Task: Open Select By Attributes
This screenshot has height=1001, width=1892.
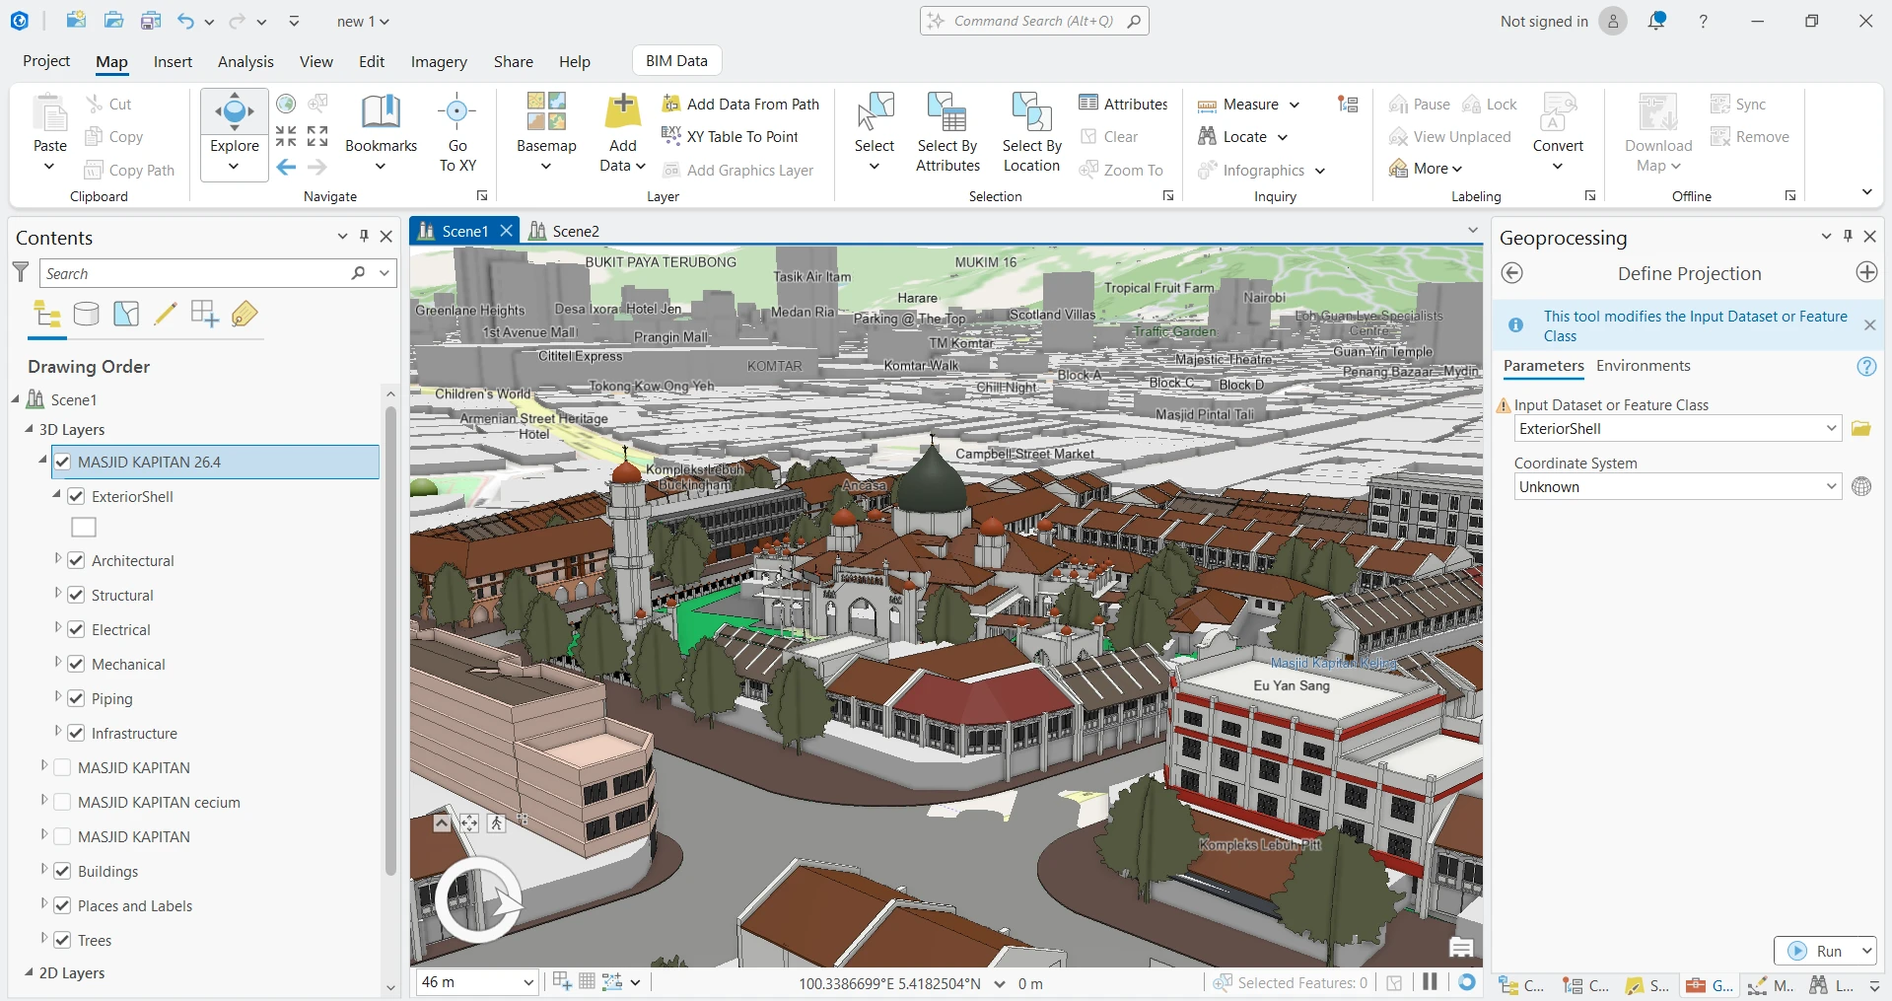Action: [947, 133]
